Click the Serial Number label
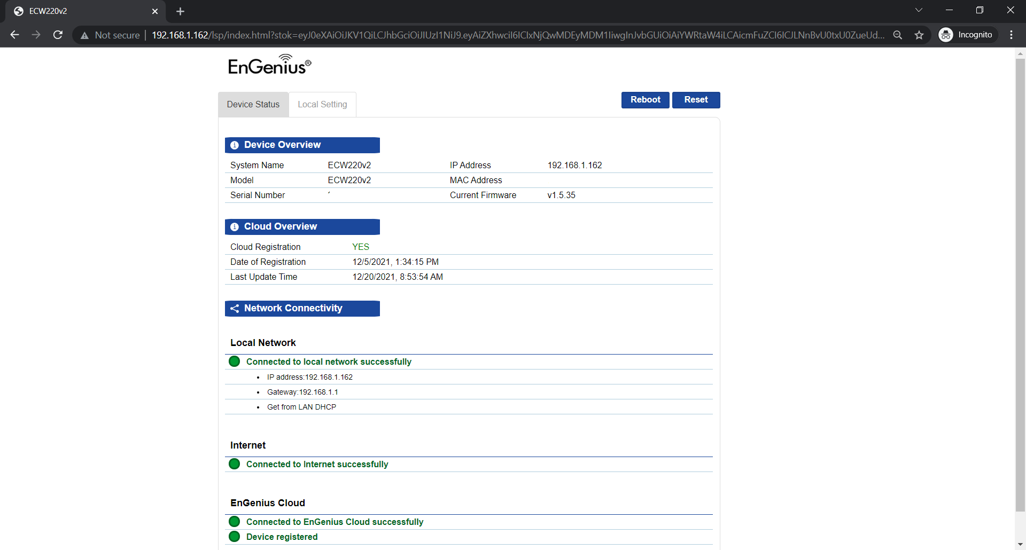 (258, 195)
